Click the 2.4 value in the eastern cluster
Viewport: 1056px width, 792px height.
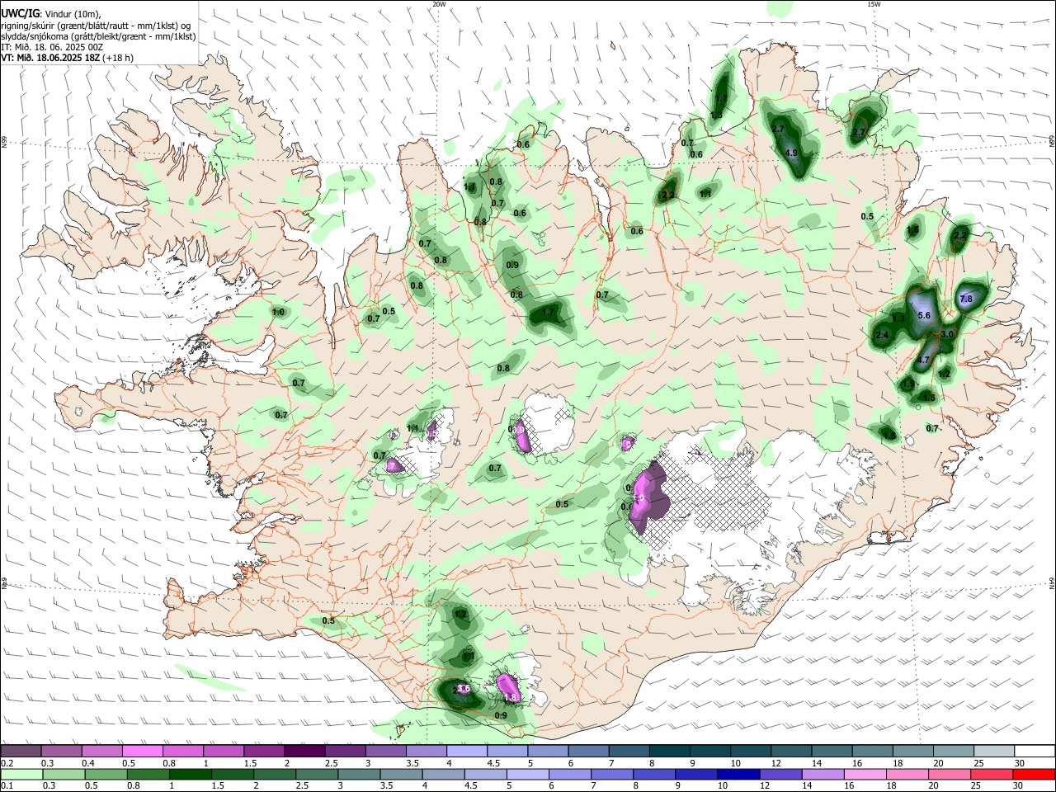(x=882, y=335)
